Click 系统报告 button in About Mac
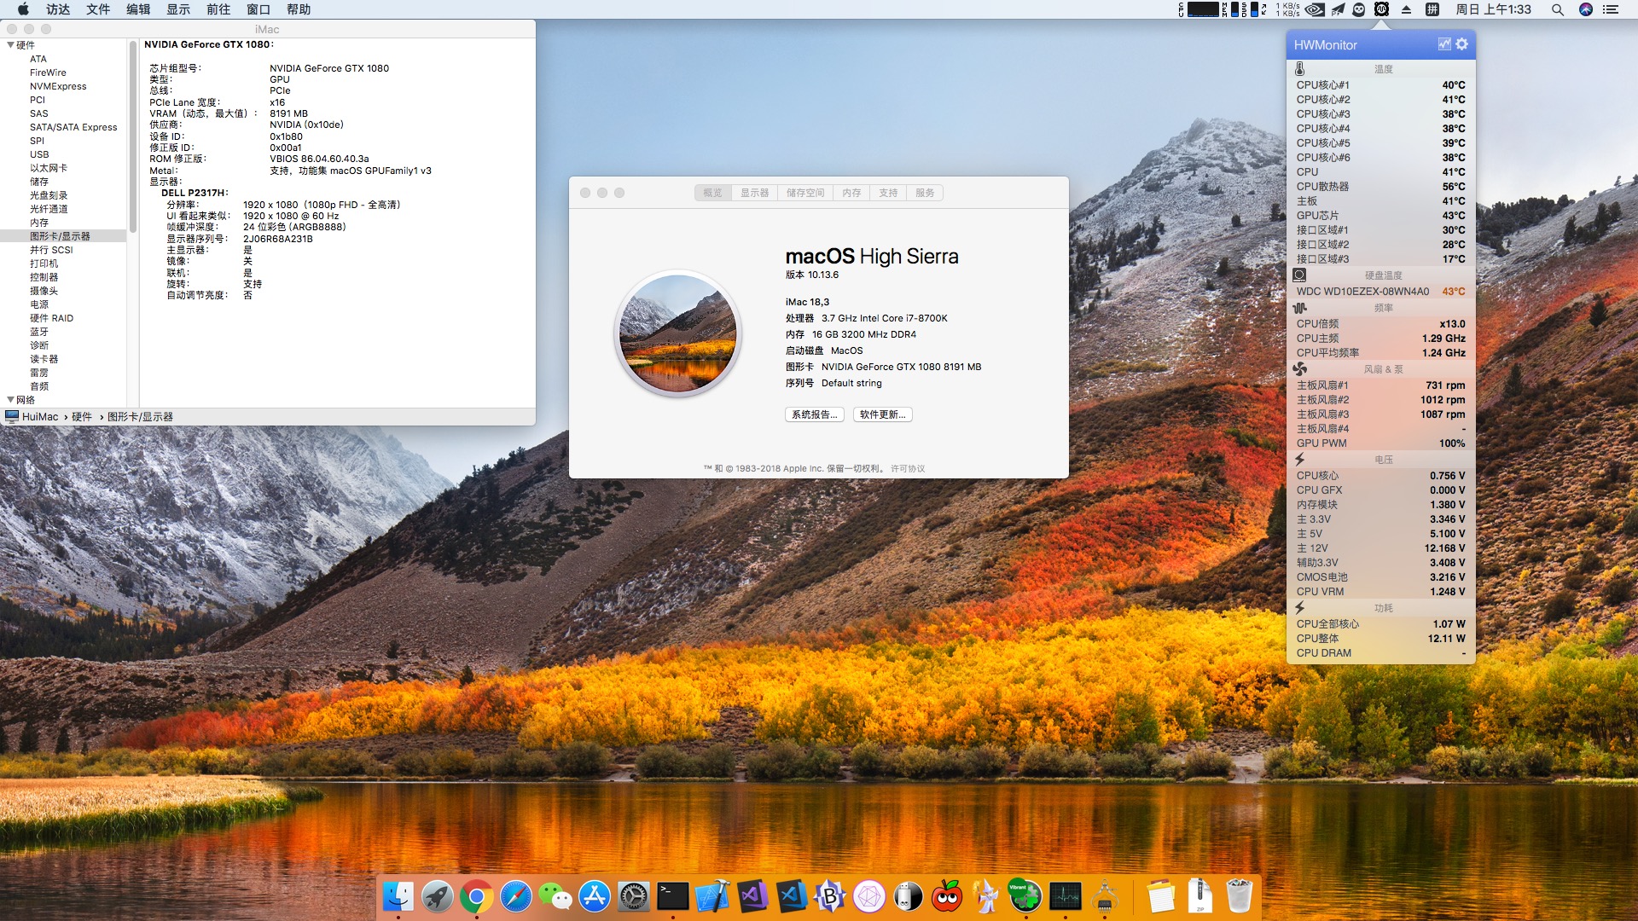Image resolution: width=1638 pixels, height=921 pixels. point(815,414)
